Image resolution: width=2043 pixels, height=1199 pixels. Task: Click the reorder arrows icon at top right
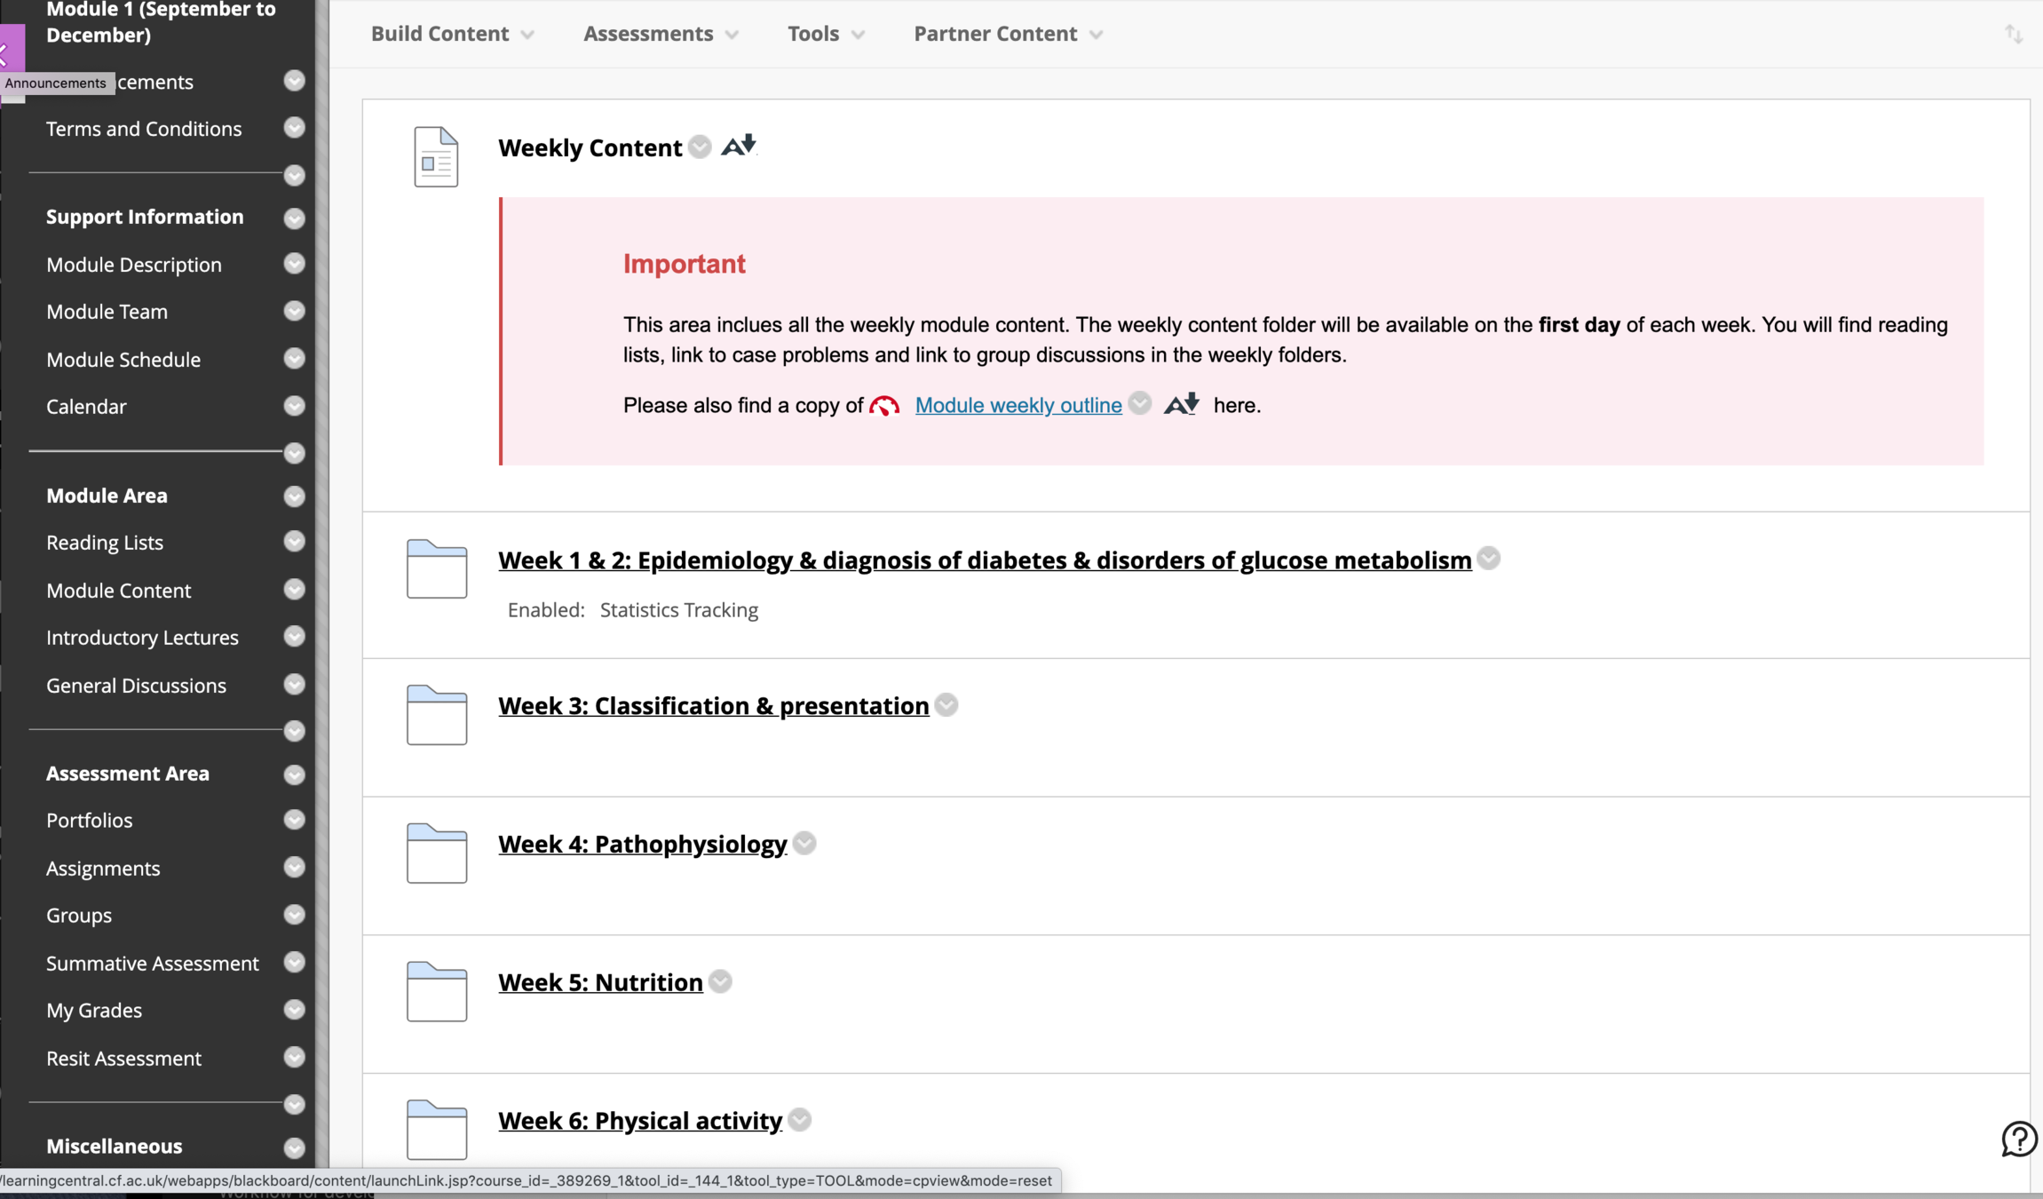pos(2013,35)
